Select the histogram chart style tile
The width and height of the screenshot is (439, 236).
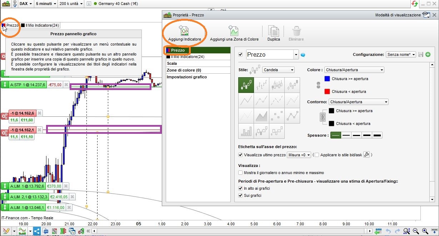[x=246, y=131]
